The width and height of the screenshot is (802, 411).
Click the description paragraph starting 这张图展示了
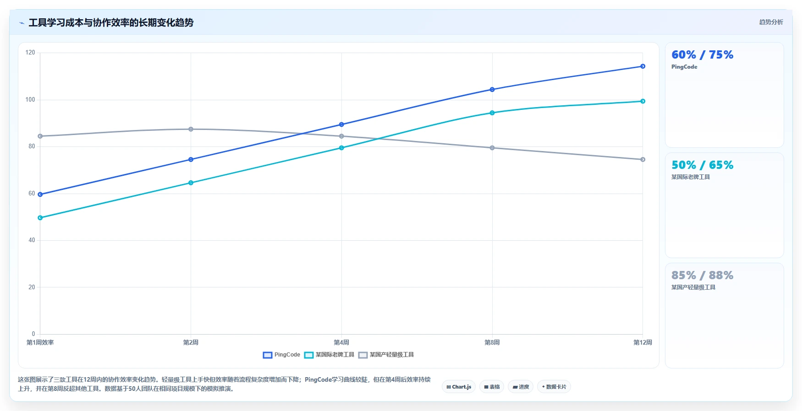click(224, 384)
